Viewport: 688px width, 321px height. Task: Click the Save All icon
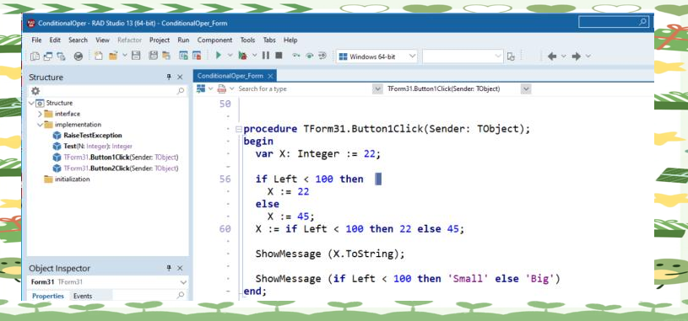coord(153,56)
